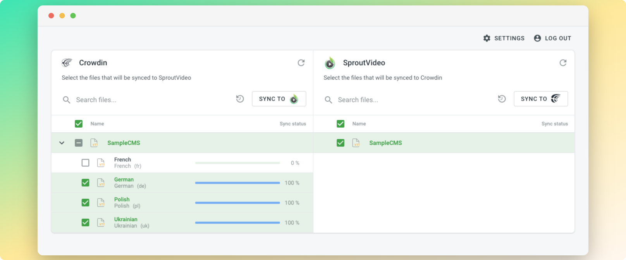This screenshot has width=626, height=260.
Task: Click the German file name
Action: click(x=124, y=180)
